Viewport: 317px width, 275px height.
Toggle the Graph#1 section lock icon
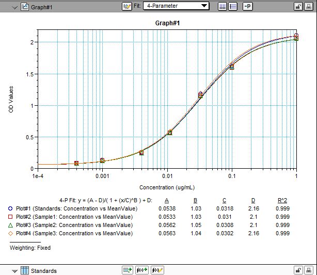[298, 7]
